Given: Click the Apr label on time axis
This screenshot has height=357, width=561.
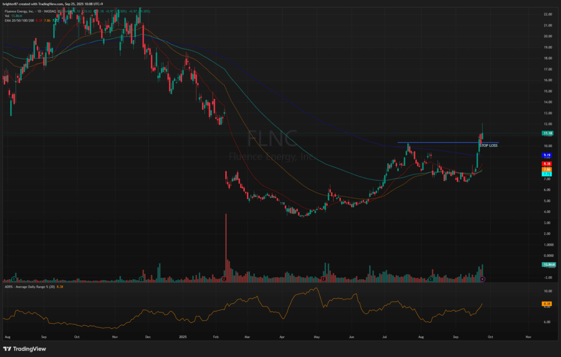Looking at the screenshot, I should (x=282, y=337).
